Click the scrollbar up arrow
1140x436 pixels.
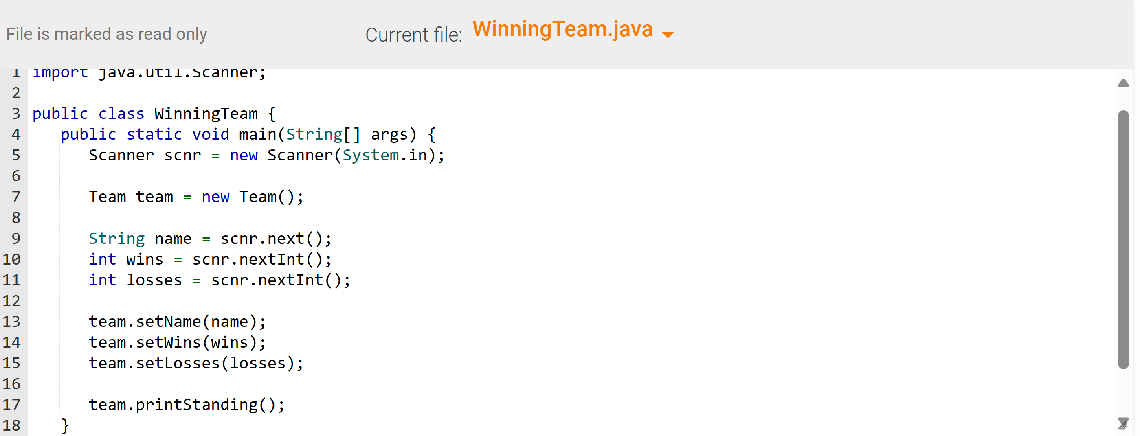click(1123, 83)
